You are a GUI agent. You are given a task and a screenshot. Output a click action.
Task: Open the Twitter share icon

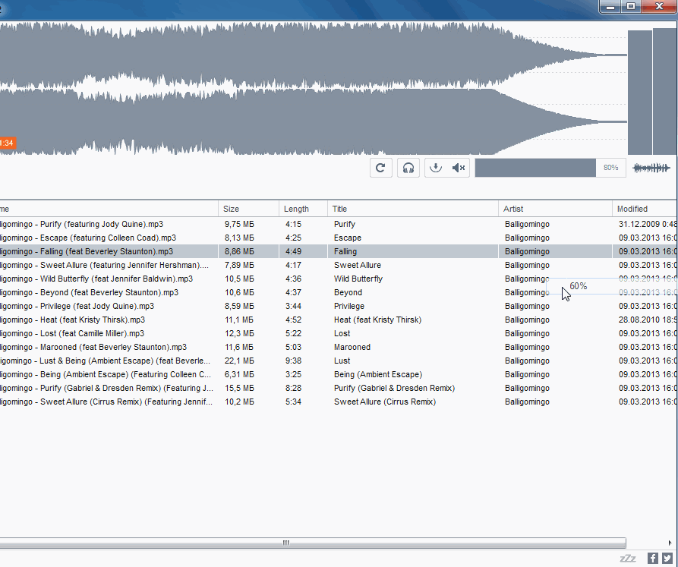667,558
